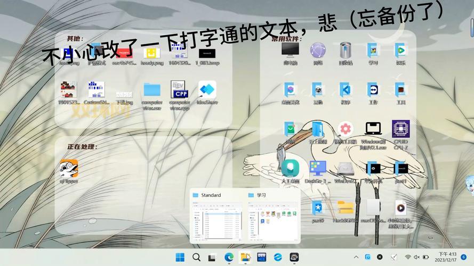Screen dimensions: 474x266
Task: Open the open-door blue folder icon
Action: [x=318, y=129]
